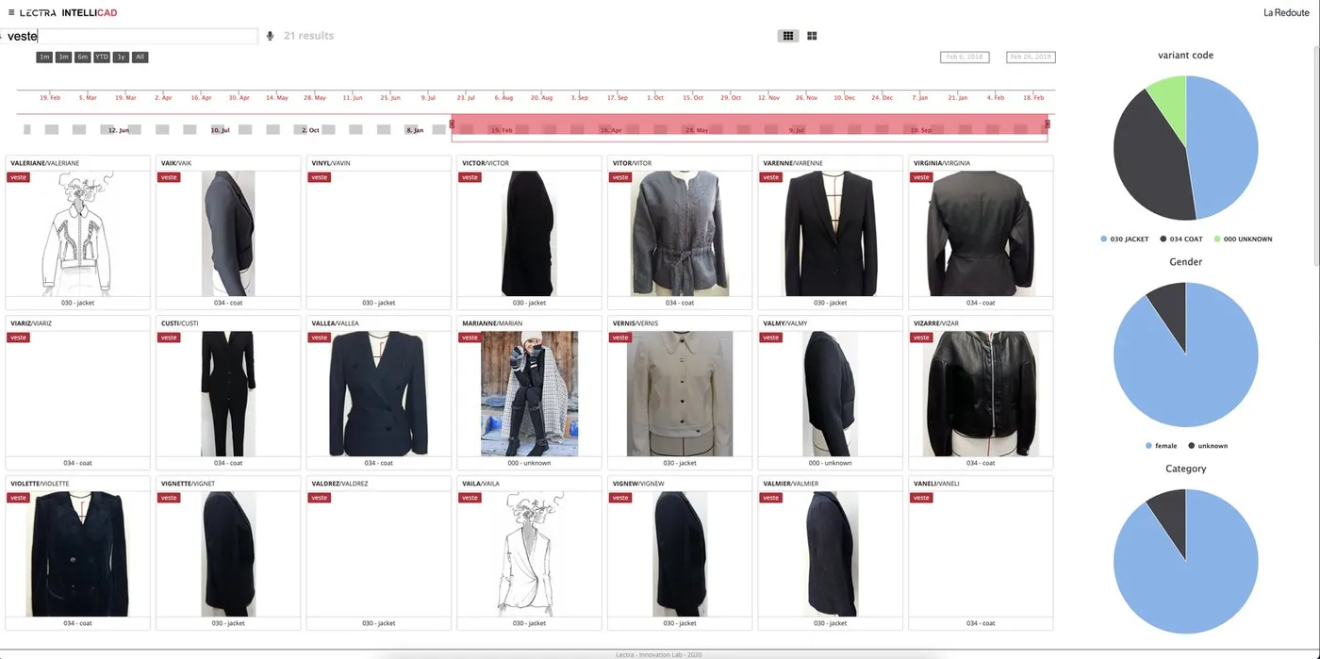Grab the left handle of the red timeline range
The width and height of the screenshot is (1320, 659).
pyautogui.click(x=453, y=124)
